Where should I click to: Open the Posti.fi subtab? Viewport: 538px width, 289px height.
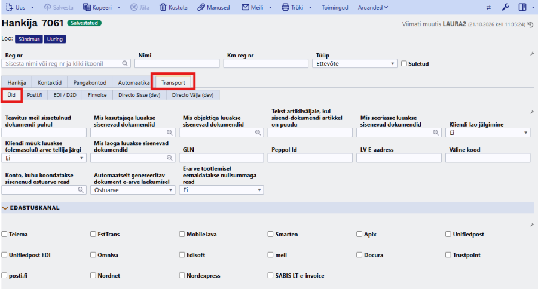(34, 95)
